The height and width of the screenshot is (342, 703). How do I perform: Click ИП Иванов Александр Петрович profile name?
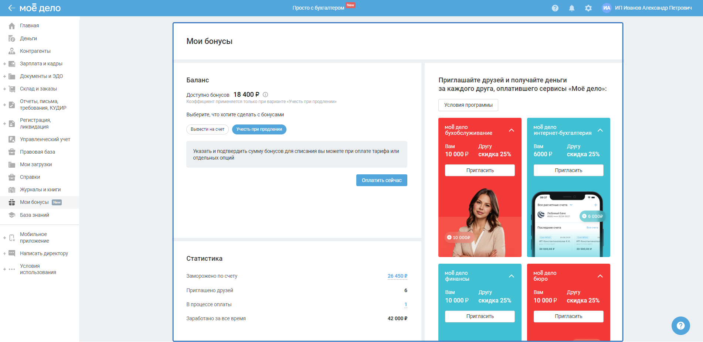653,8
